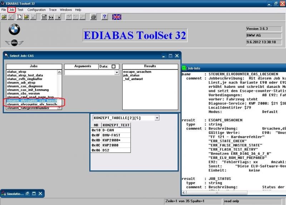Open the Job menu
The width and height of the screenshot is (286, 205).
point(11,10)
